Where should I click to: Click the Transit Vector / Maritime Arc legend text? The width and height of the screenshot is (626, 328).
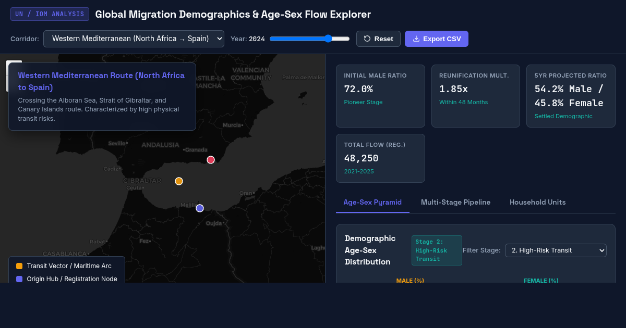[x=69, y=266]
